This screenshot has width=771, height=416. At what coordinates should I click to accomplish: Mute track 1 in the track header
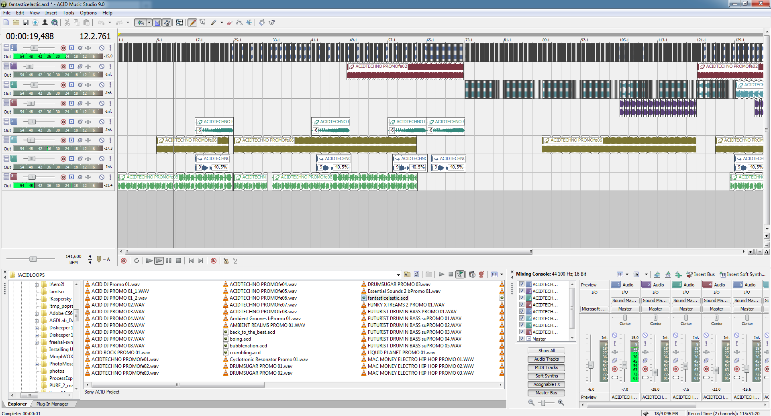102,48
